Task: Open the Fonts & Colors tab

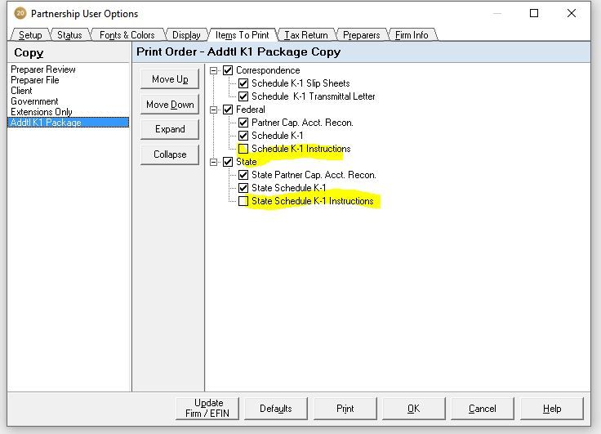Action: pos(127,35)
